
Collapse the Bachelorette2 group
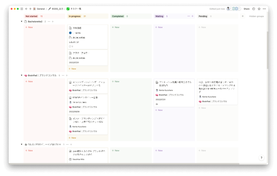22,22
